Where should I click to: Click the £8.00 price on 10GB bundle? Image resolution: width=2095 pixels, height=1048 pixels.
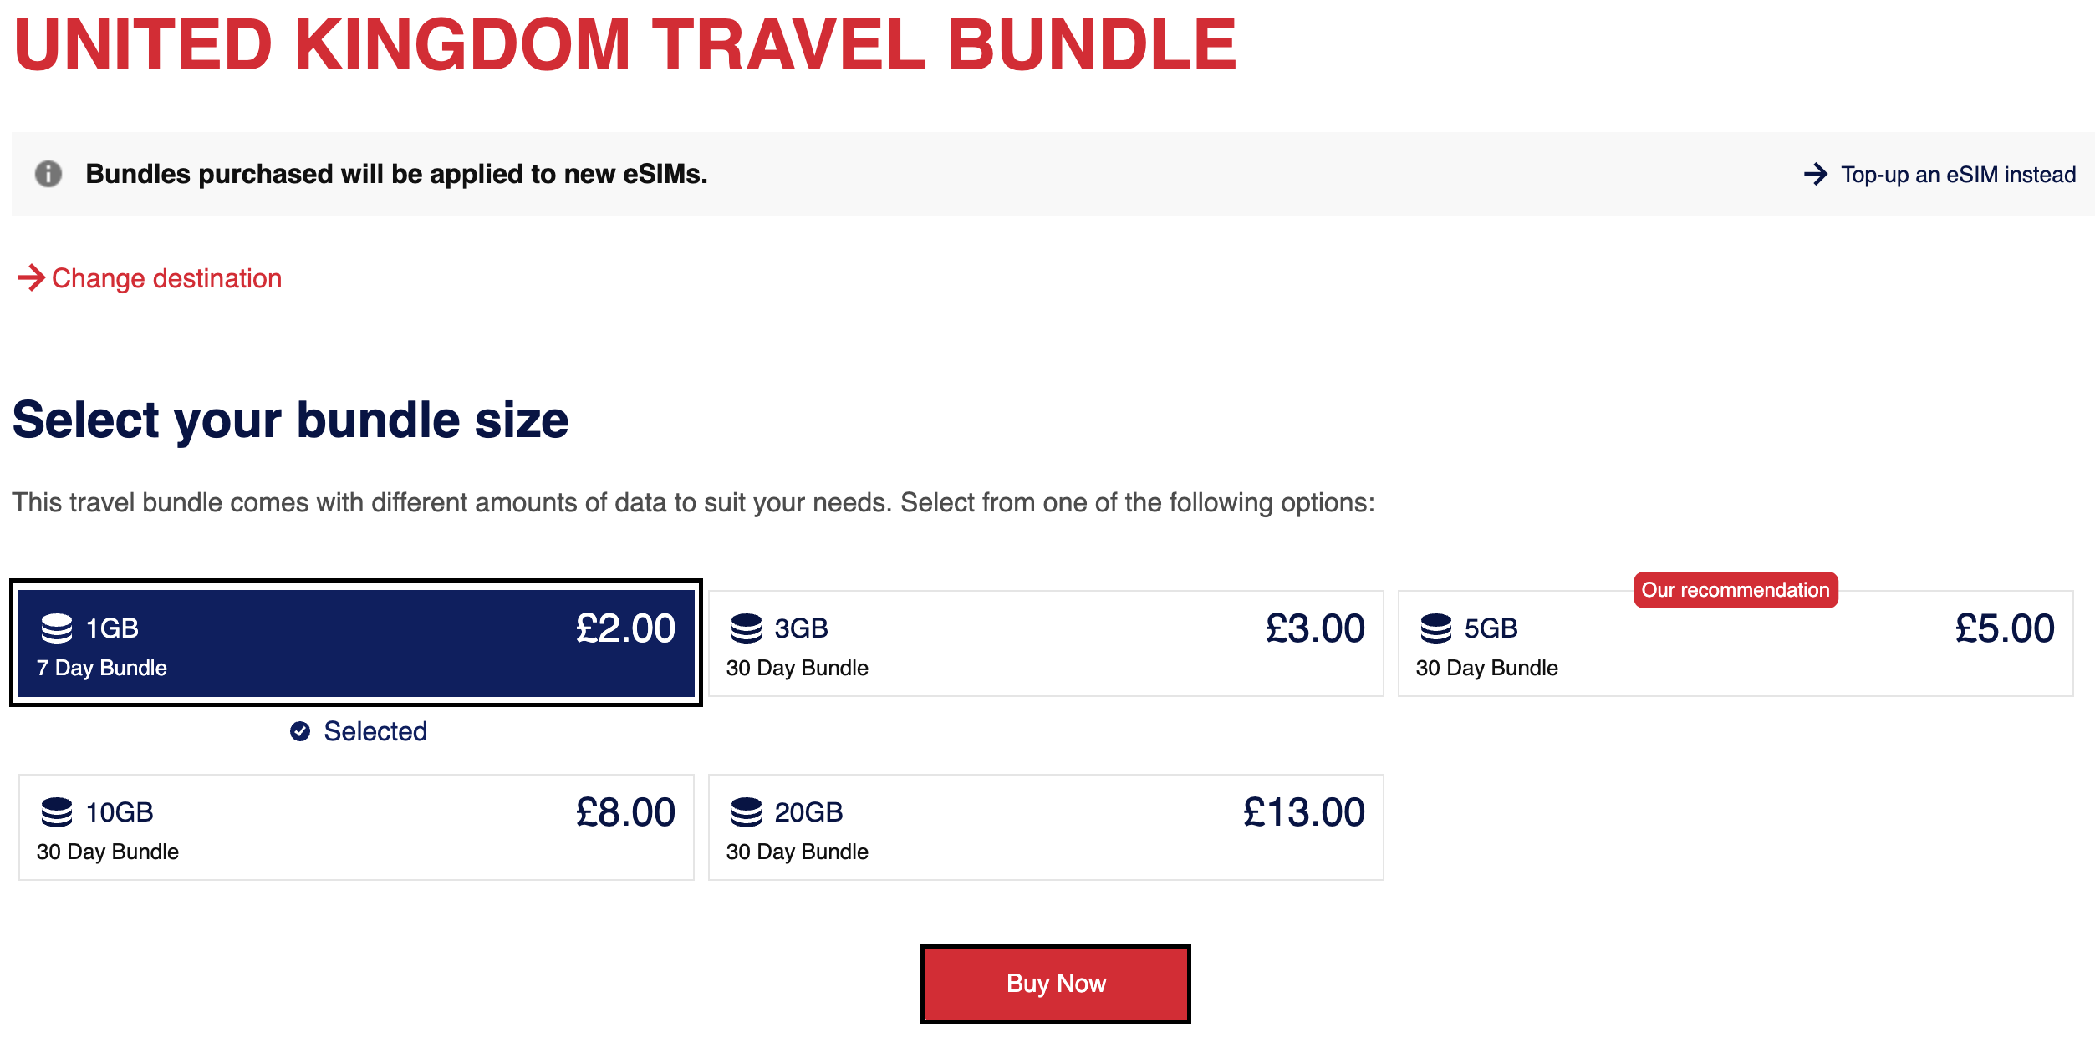pos(625,812)
